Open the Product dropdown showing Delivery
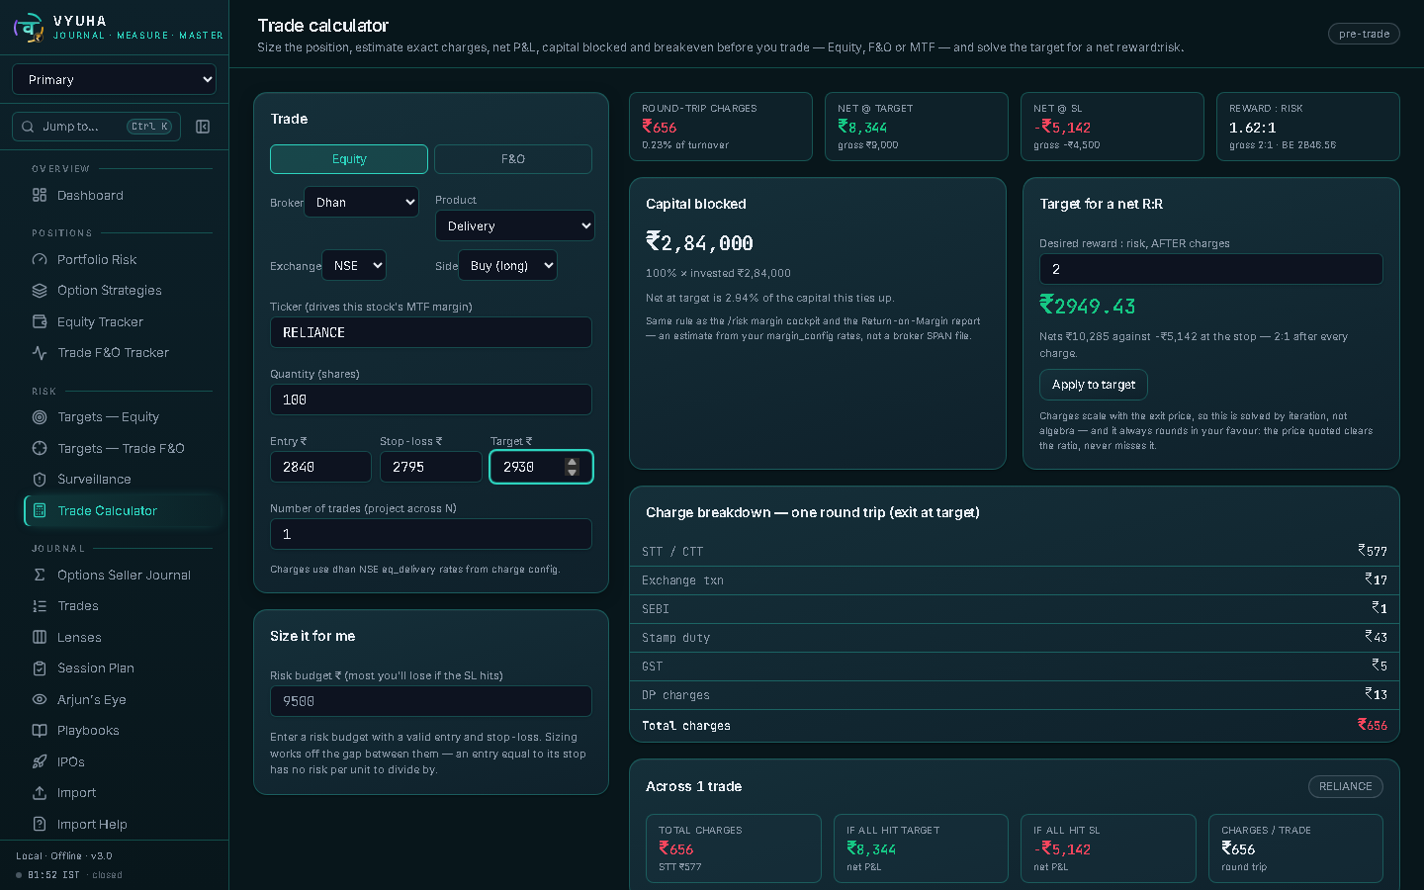Viewport: 1424px width, 890px height. [515, 225]
